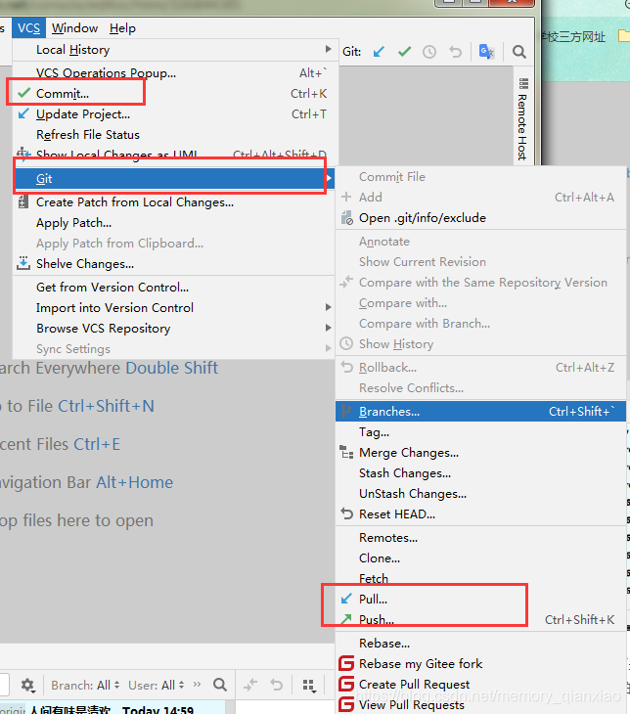The height and width of the screenshot is (714, 630).
Task: Click the Git update project arrow icon
Action: tap(379, 52)
